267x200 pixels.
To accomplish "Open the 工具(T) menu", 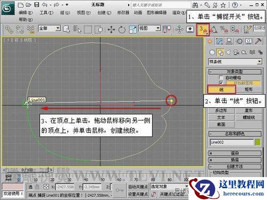I will tap(46, 13).
